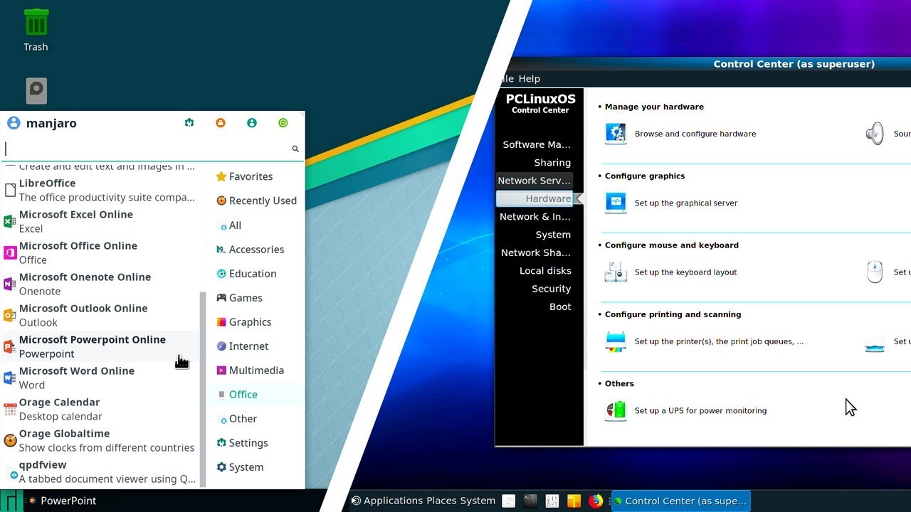
Task: Open Microsoft Outlook Online
Action: [100, 315]
